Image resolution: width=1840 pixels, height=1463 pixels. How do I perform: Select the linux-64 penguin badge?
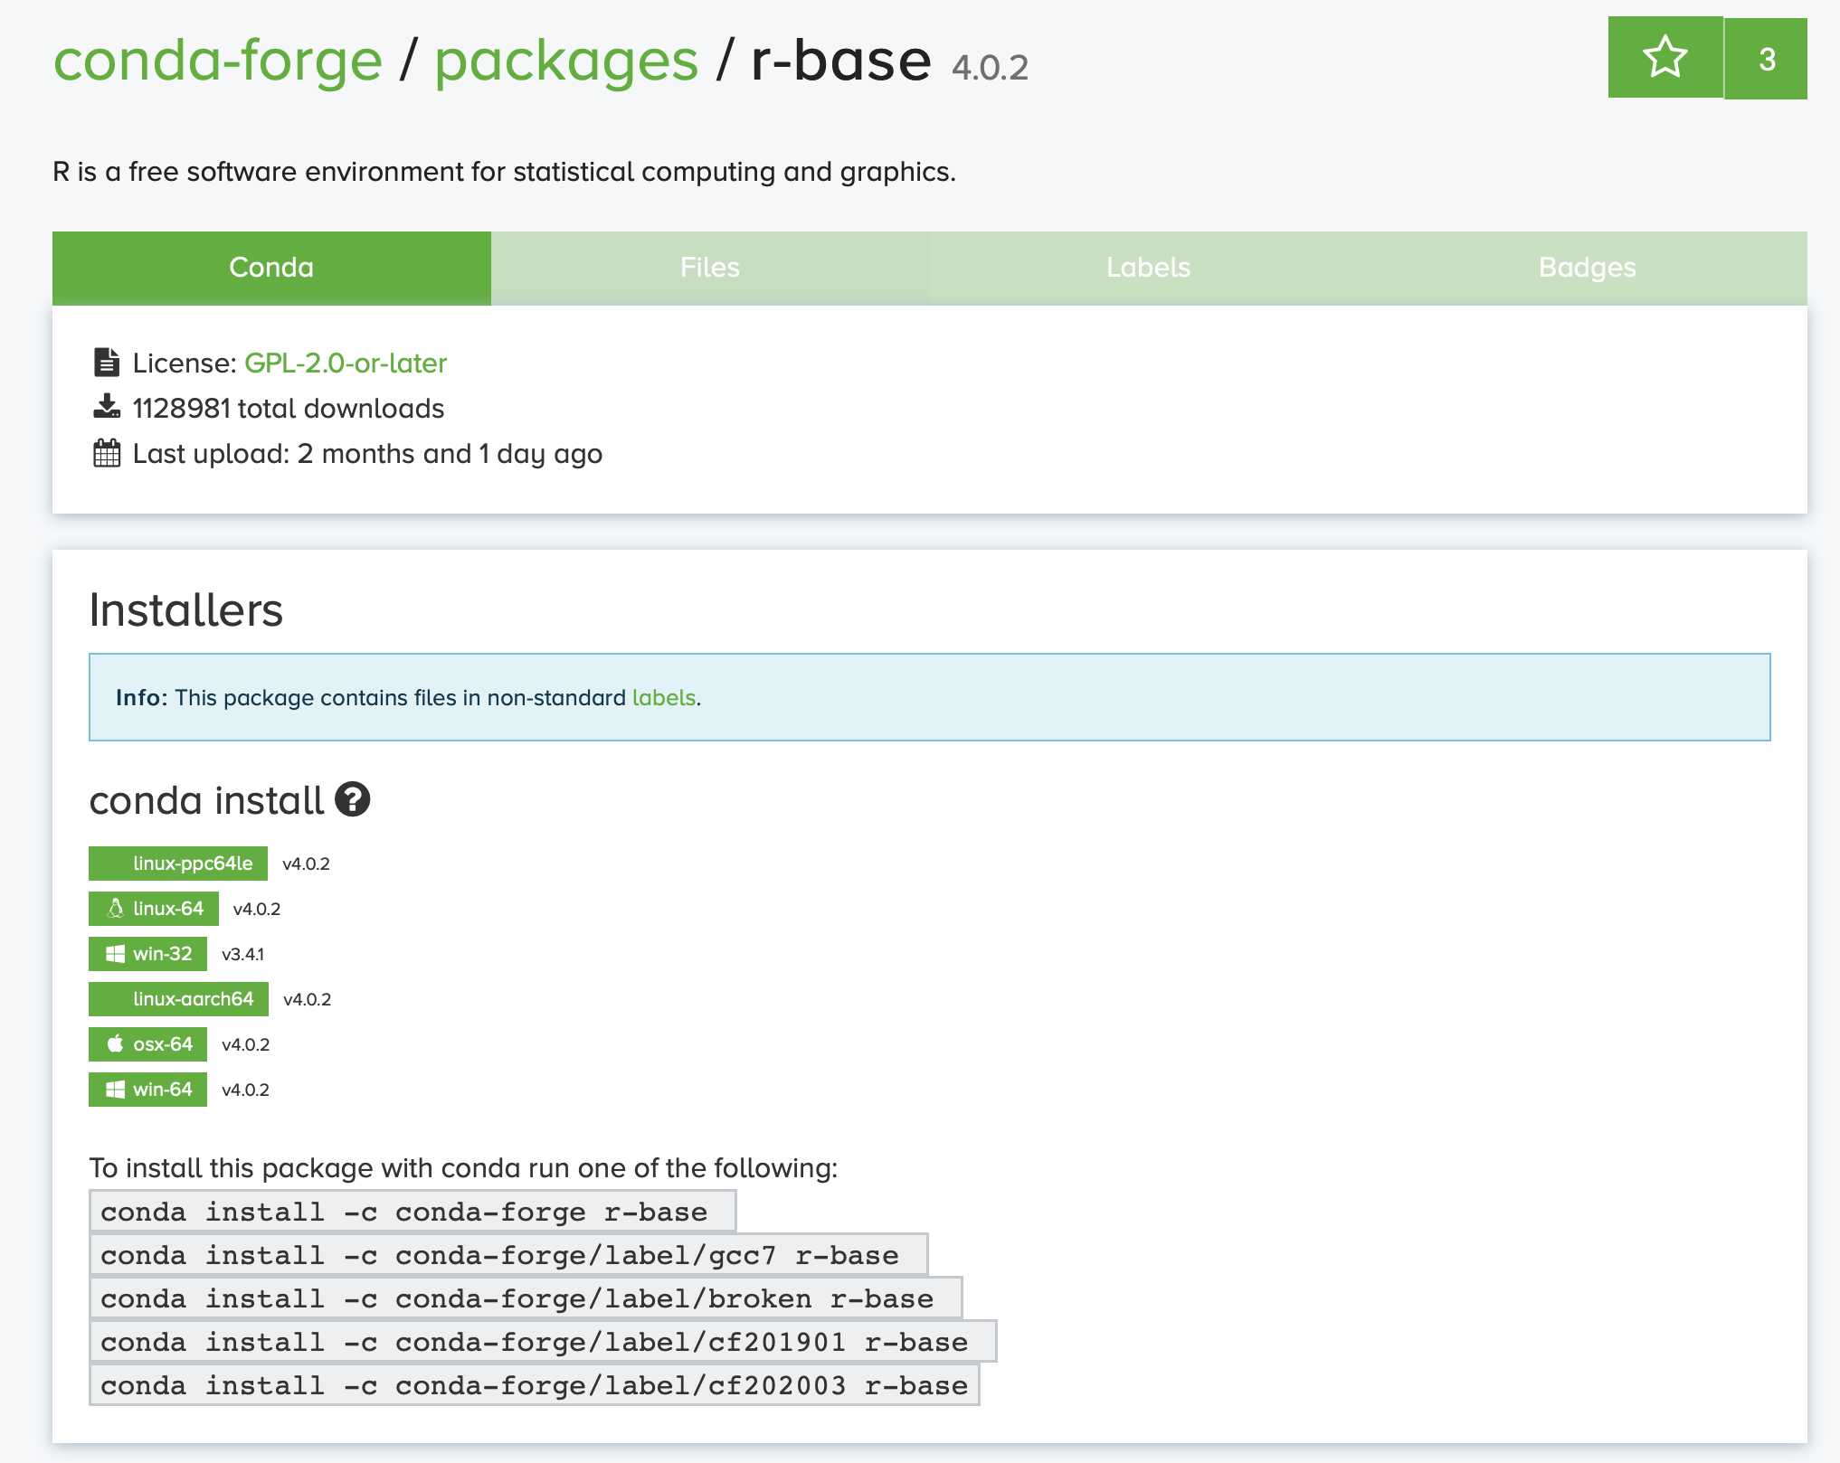(x=154, y=909)
